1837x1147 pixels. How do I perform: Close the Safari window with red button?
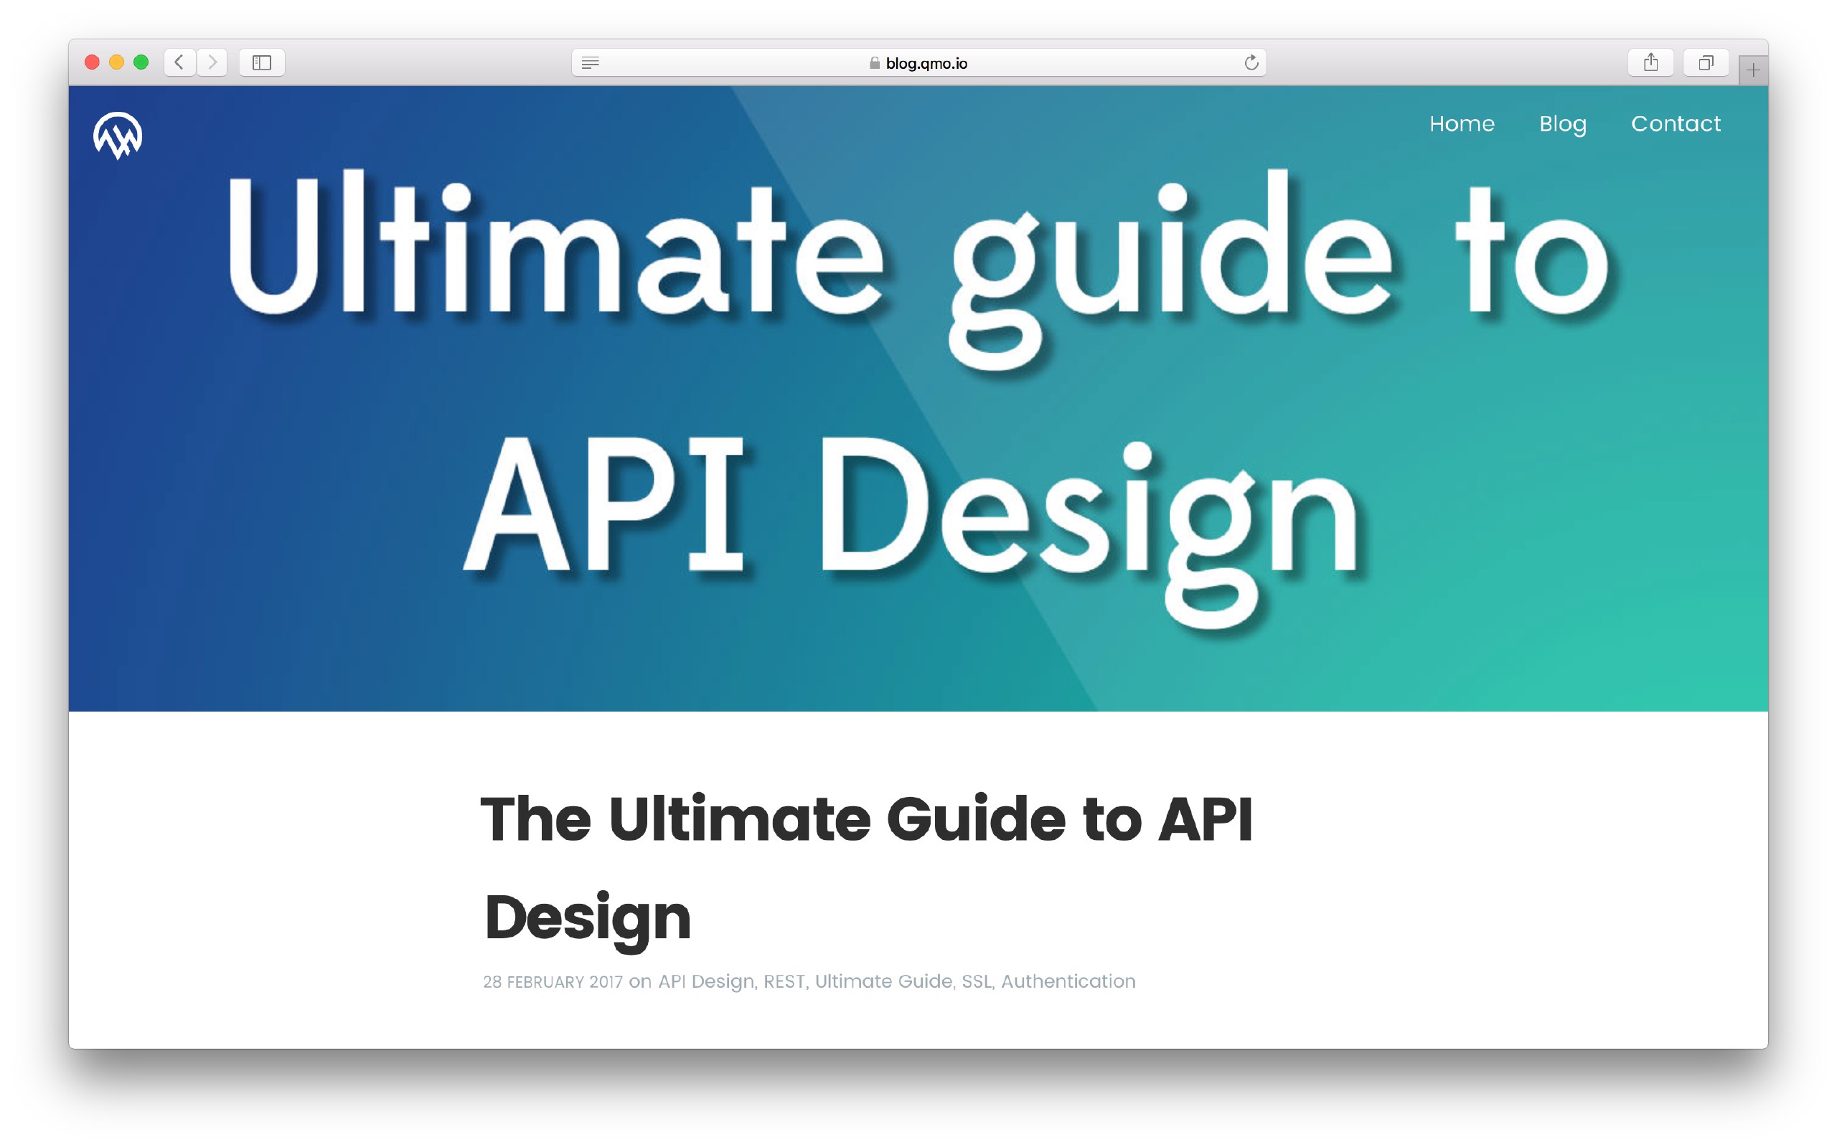click(93, 62)
